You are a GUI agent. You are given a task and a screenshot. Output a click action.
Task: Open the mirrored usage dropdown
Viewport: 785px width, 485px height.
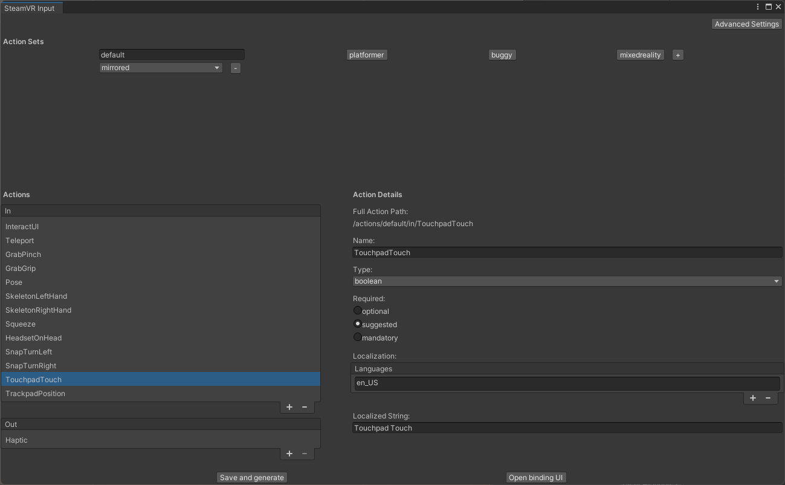[161, 68]
